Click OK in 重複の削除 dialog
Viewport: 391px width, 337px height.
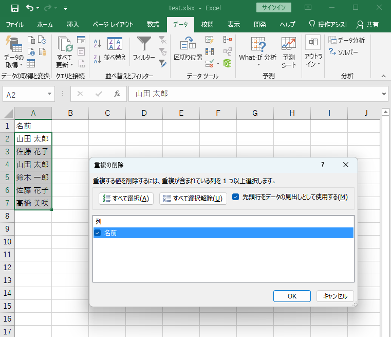tap(292, 296)
